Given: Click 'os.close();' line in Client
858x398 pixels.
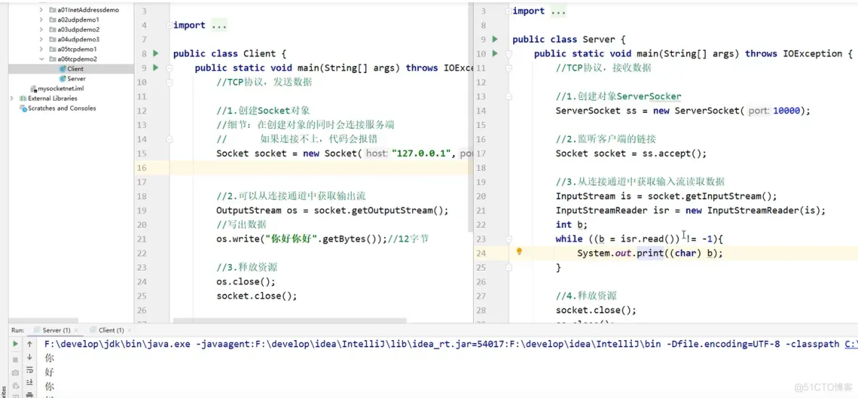Looking at the screenshot, I should (x=246, y=281).
